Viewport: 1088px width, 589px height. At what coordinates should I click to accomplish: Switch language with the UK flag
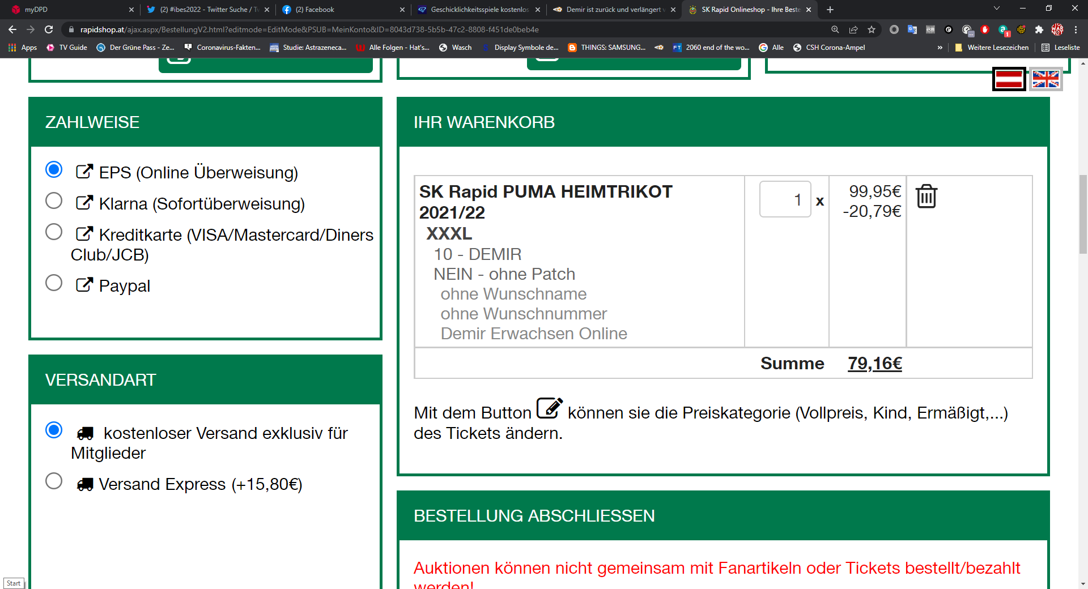point(1045,79)
